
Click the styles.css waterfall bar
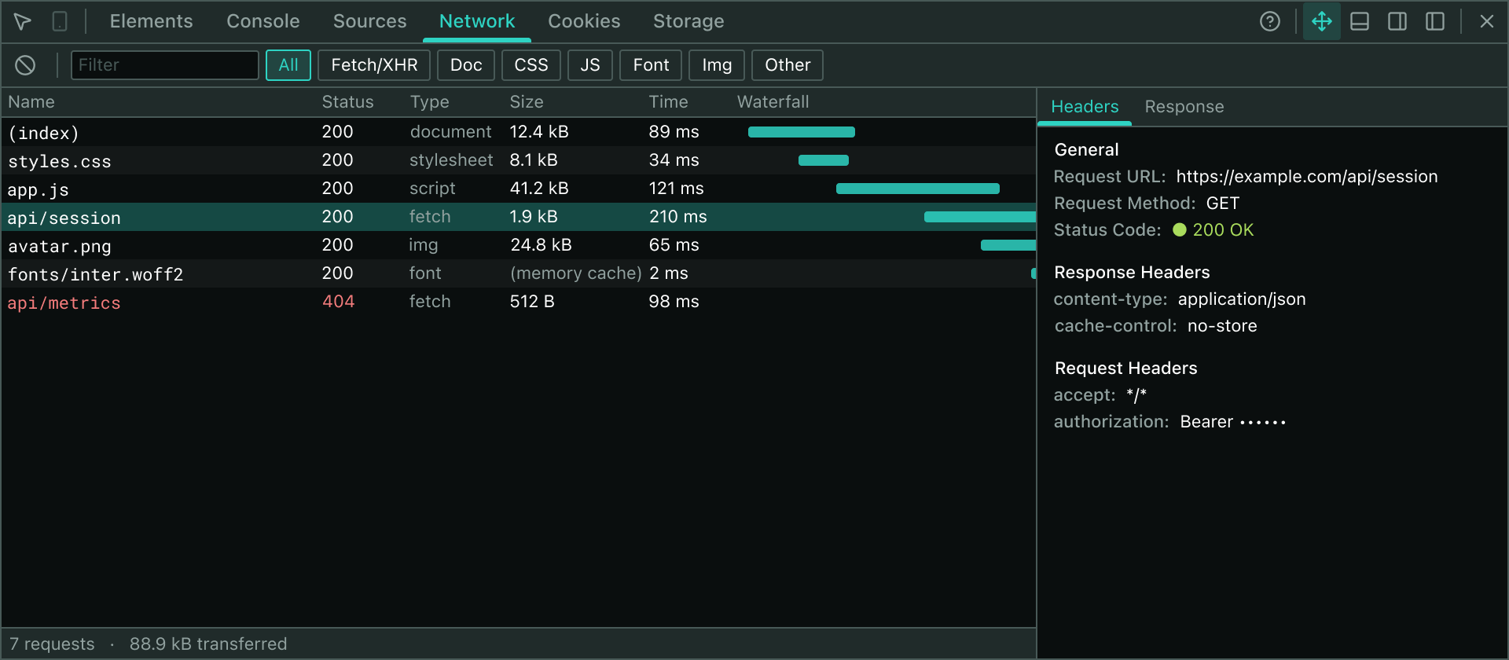(824, 160)
